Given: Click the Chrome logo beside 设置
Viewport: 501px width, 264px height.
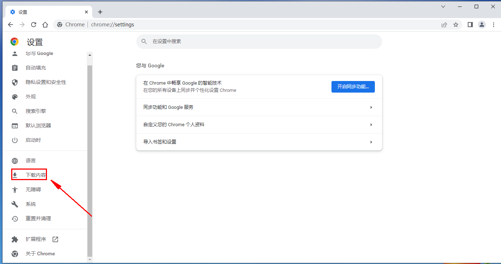Looking at the screenshot, I should 14,42.
